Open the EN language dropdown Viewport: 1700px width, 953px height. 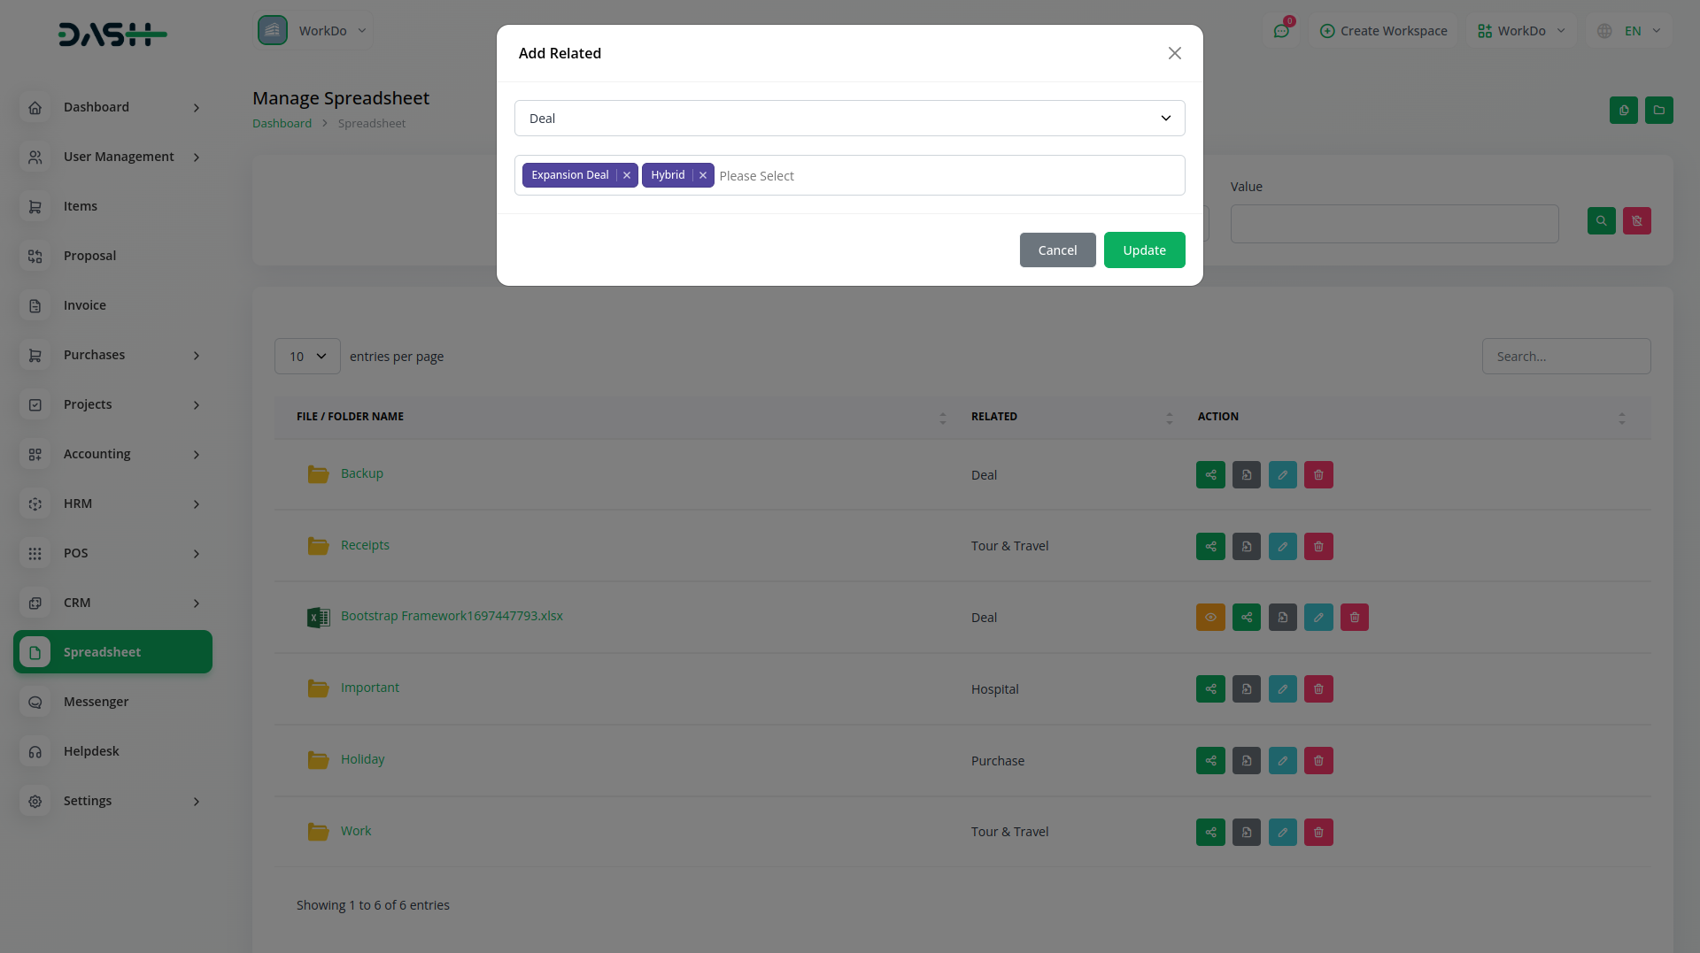pos(1629,31)
